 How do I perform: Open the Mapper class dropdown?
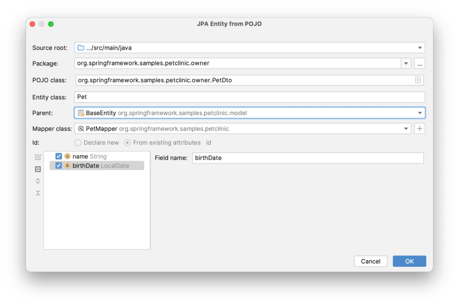point(406,129)
